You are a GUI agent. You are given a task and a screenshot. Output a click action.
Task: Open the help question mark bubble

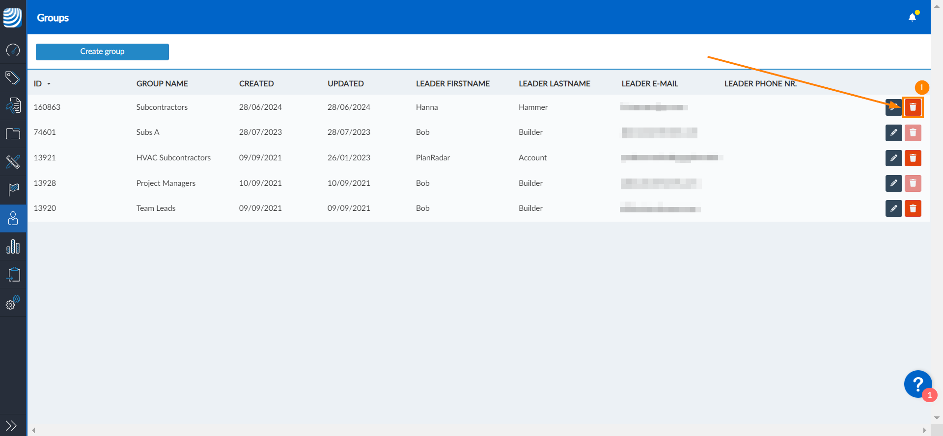(918, 384)
